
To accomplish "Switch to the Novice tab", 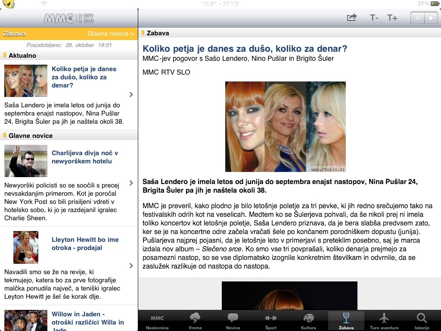I will pyautogui.click(x=233, y=321).
